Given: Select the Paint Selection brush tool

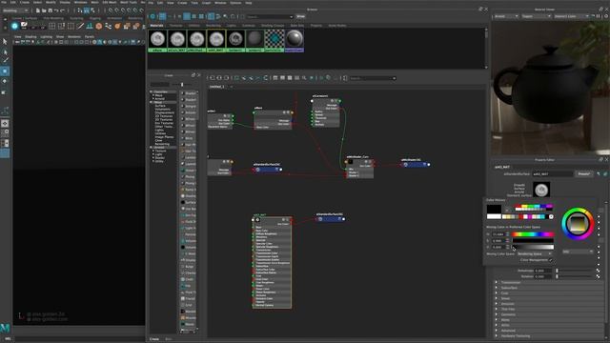Looking at the screenshot, I should click(5, 61).
